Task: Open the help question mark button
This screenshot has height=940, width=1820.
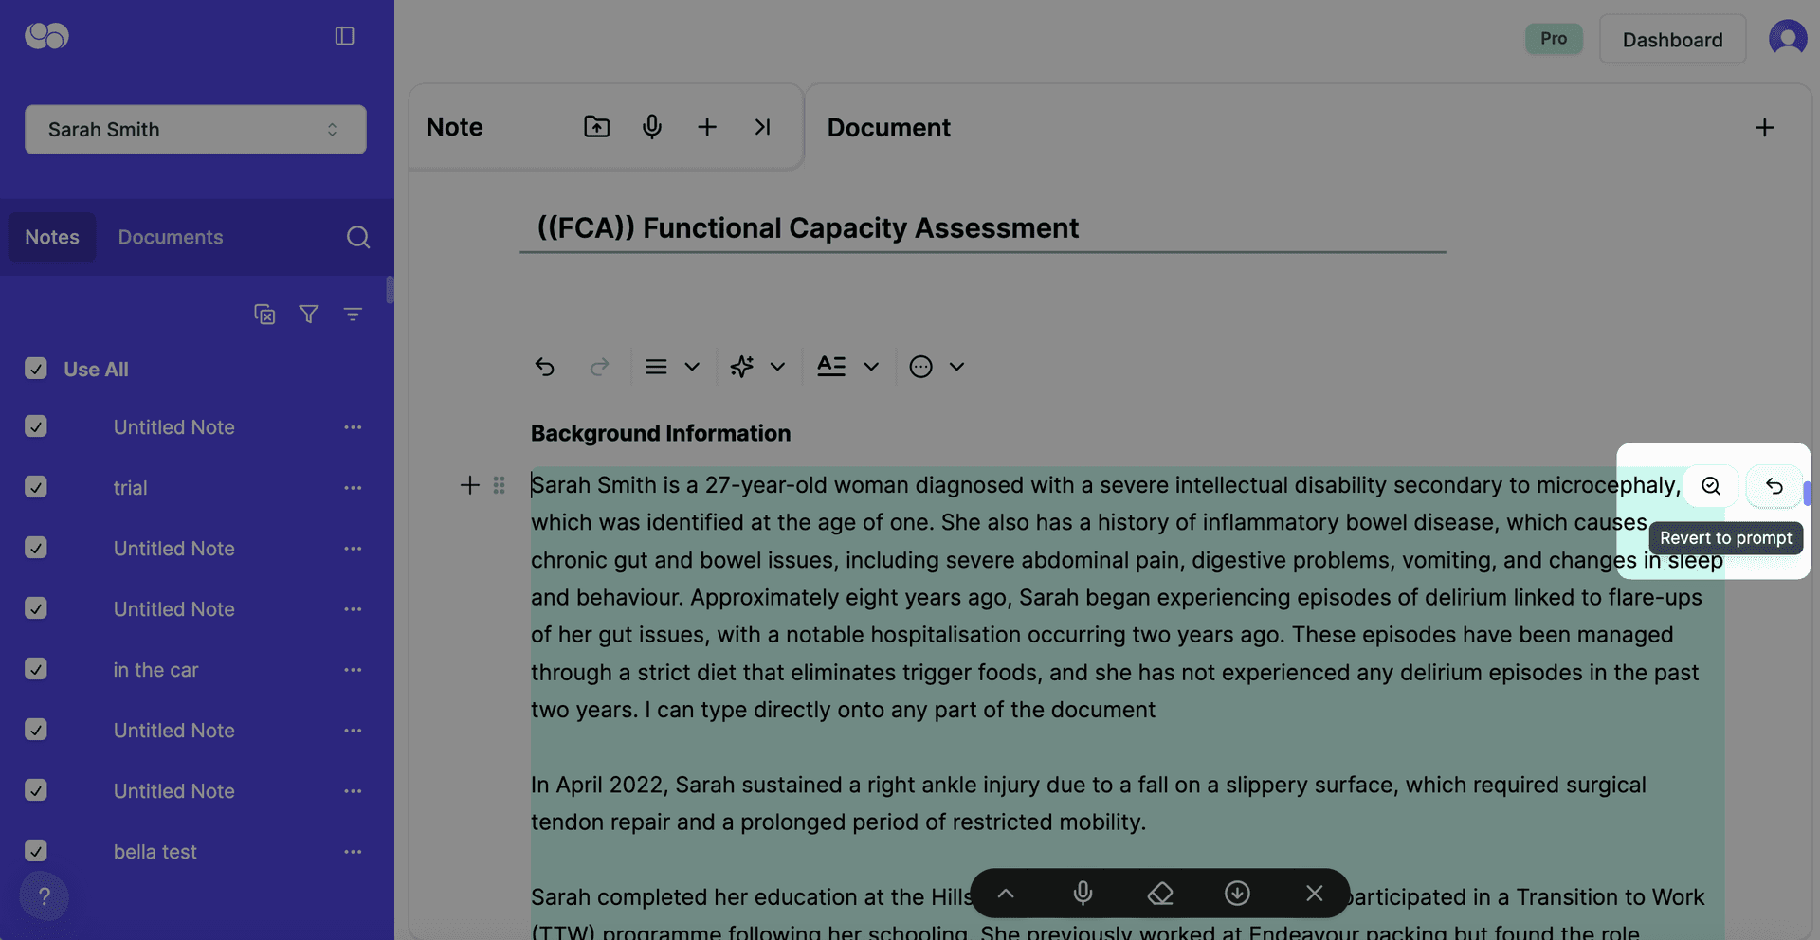Action: pos(44,896)
